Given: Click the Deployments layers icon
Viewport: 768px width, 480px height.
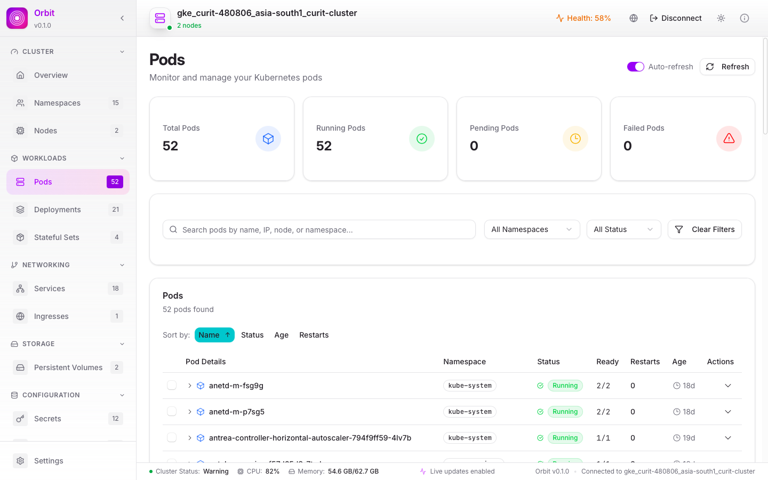Looking at the screenshot, I should 20,210.
